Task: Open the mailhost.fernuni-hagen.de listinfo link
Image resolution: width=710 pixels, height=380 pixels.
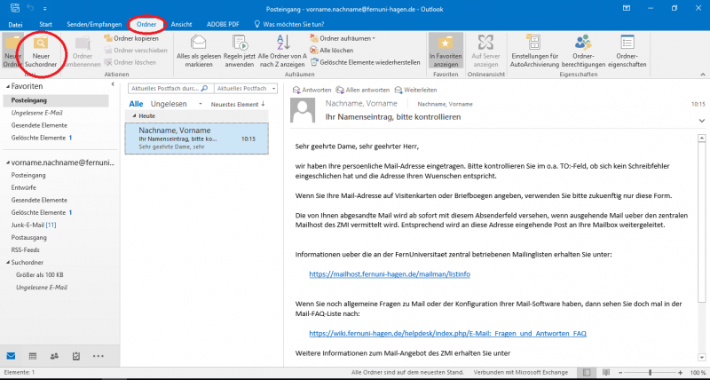Action: pos(390,274)
